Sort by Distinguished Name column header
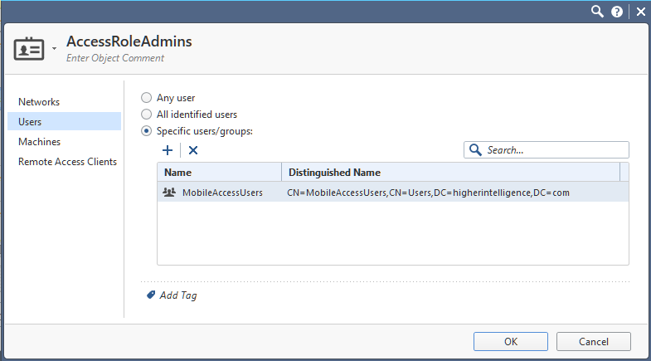Image resolution: width=651 pixels, height=361 pixels. (x=450, y=172)
